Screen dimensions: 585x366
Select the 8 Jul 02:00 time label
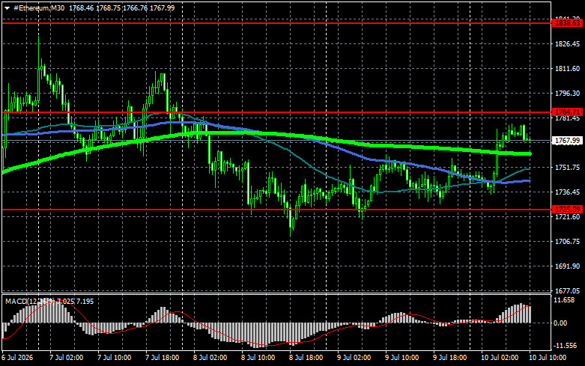click(210, 358)
